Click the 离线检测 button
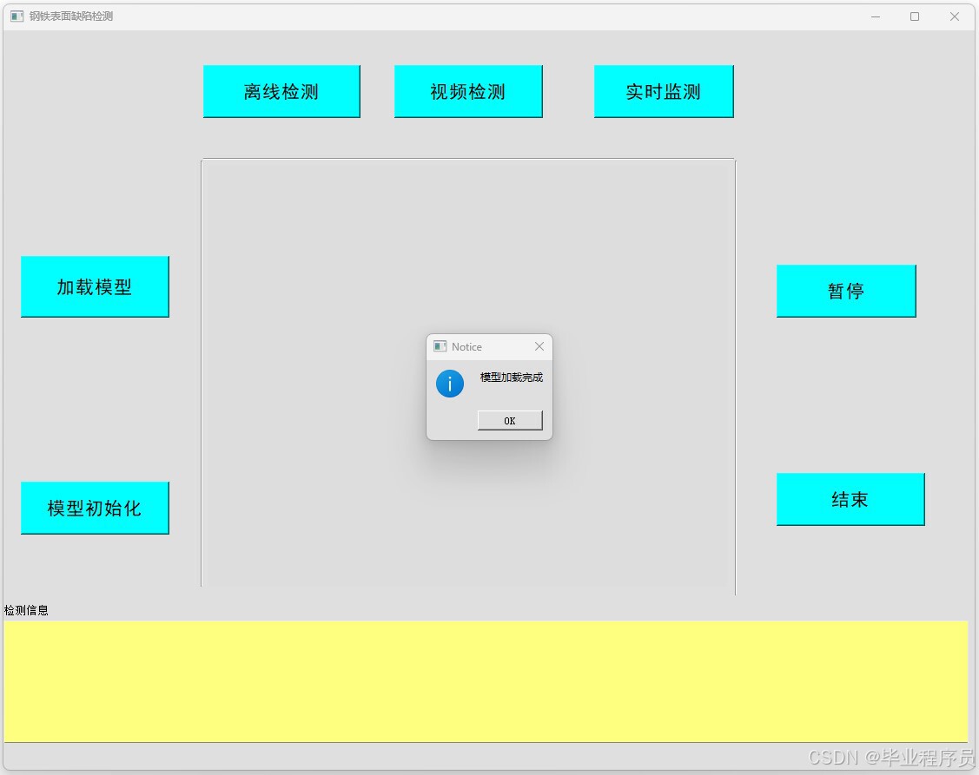The width and height of the screenshot is (979, 775). tap(281, 92)
